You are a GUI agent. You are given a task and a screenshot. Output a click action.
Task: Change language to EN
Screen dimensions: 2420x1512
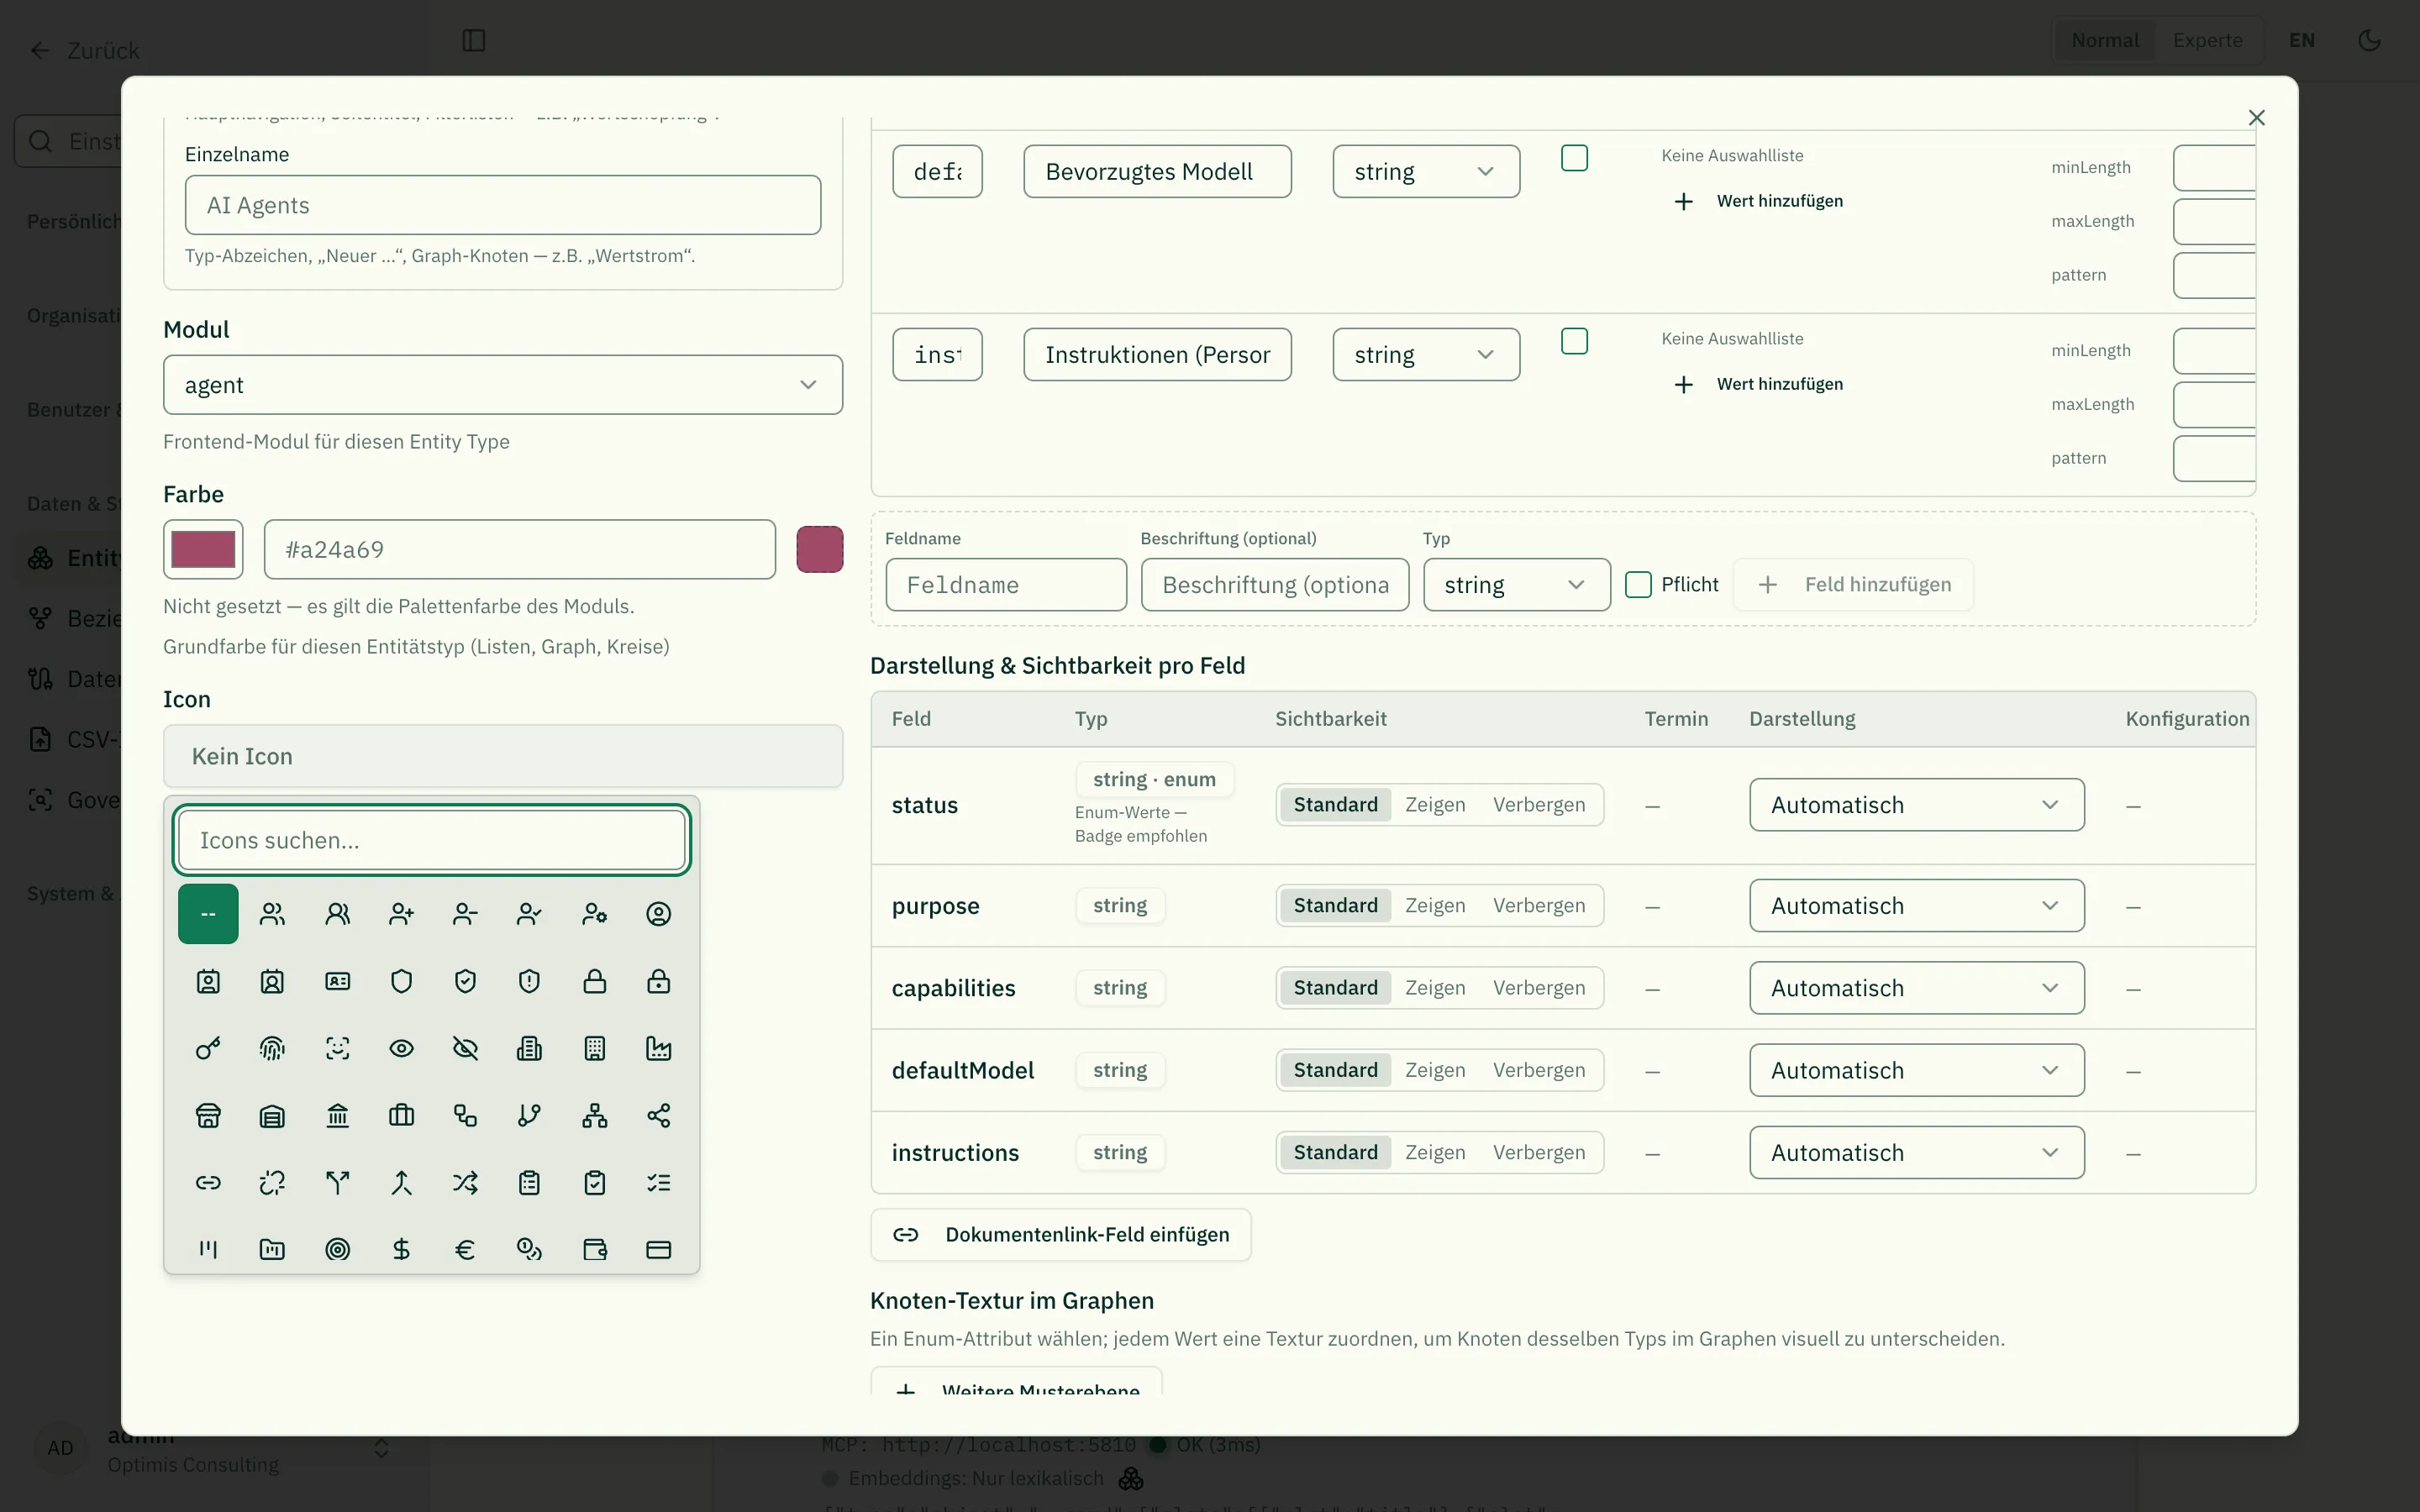(2302, 40)
